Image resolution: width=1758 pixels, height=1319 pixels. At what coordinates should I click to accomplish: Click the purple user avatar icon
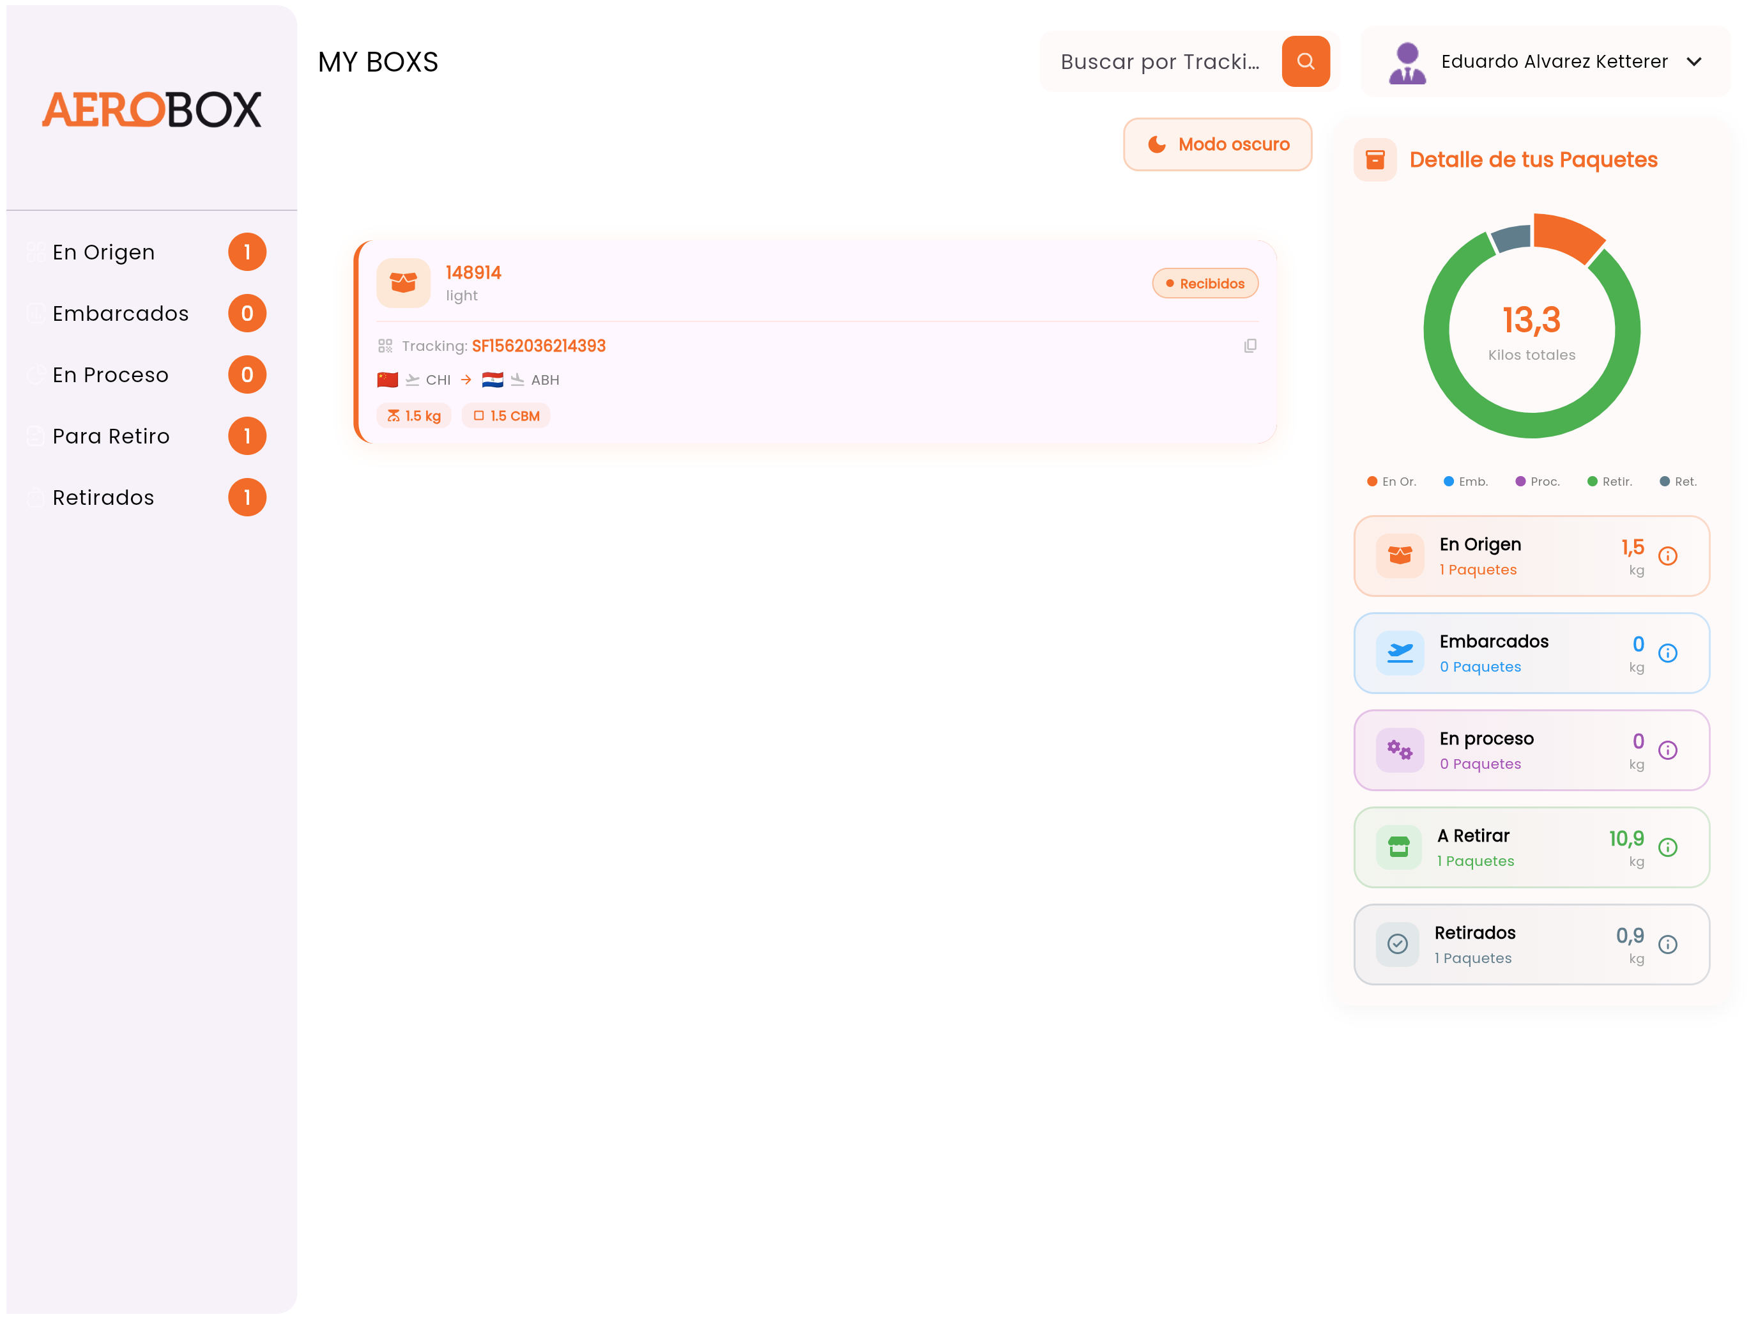pyautogui.click(x=1407, y=62)
